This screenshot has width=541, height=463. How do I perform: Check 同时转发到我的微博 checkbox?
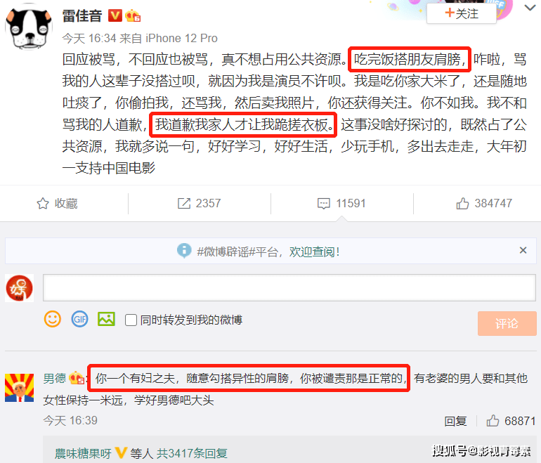click(131, 320)
